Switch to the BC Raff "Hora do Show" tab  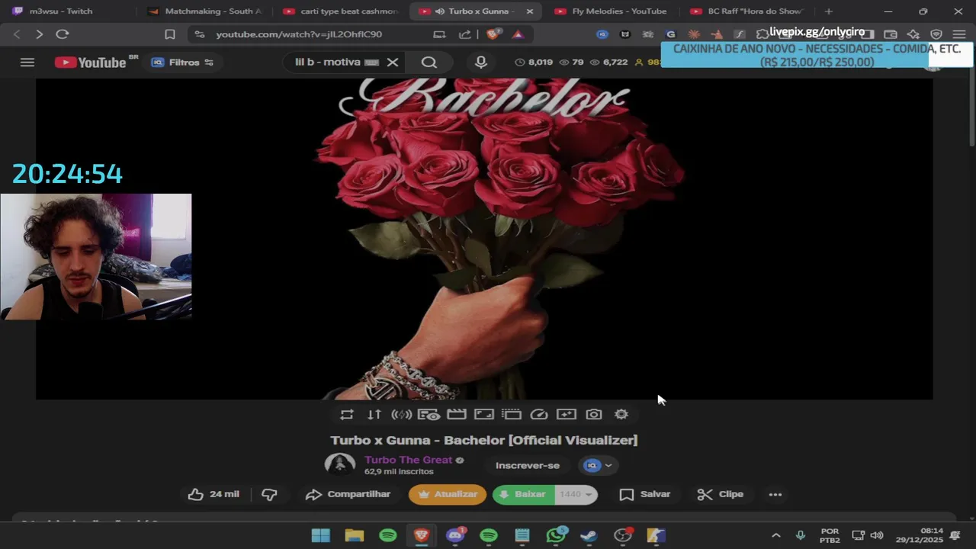[747, 11]
